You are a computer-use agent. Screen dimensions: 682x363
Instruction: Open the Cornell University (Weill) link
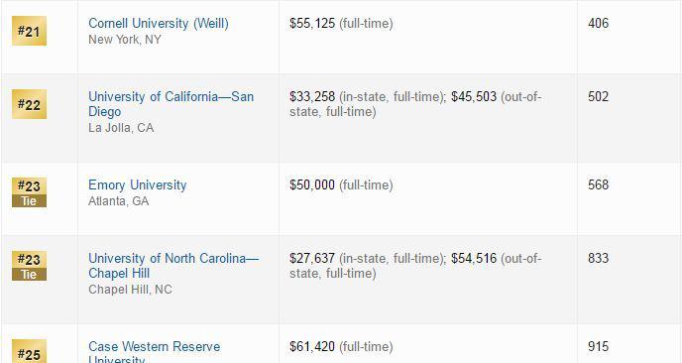(x=159, y=23)
